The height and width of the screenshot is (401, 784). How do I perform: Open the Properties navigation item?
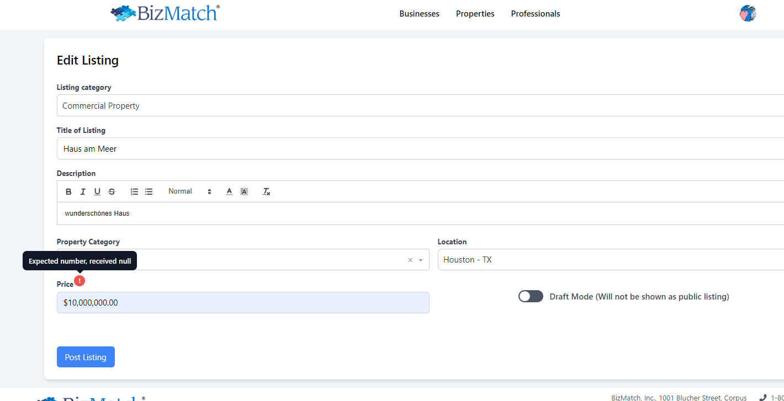click(x=475, y=14)
